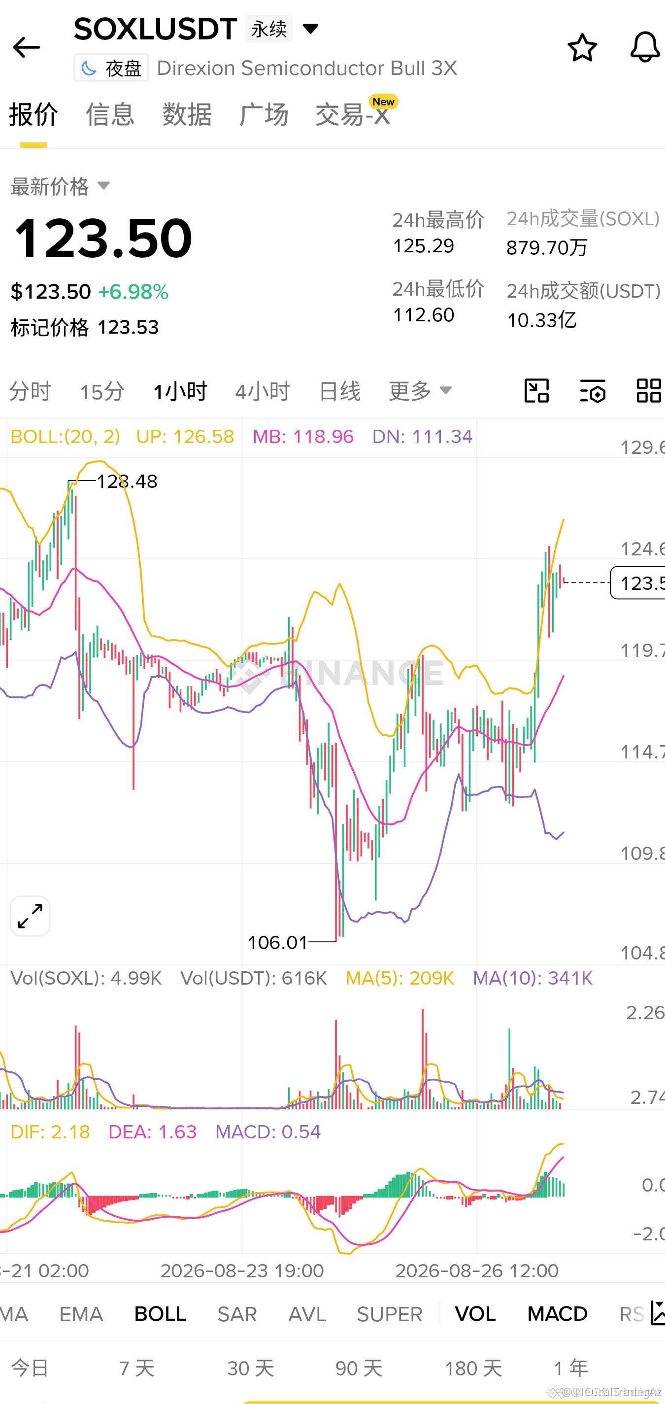The width and height of the screenshot is (665, 1404).
Task: Toggle the RSI sub-indicator
Action: [x=632, y=1314]
